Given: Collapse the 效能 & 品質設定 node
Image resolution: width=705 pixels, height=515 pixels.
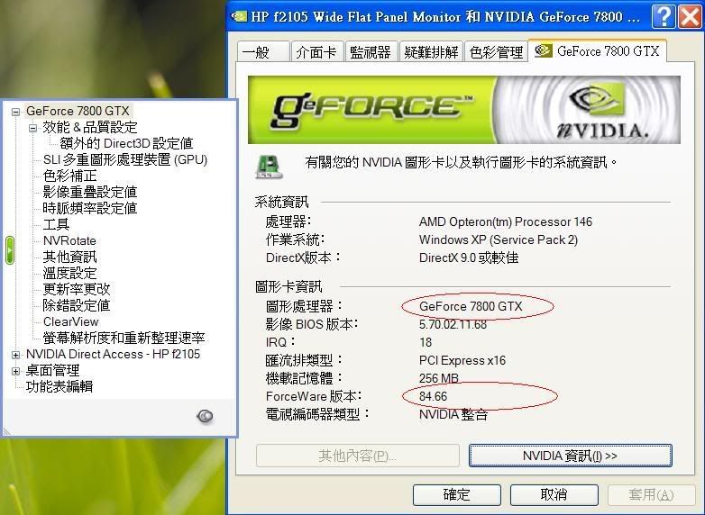Looking at the screenshot, I should click(x=32, y=128).
